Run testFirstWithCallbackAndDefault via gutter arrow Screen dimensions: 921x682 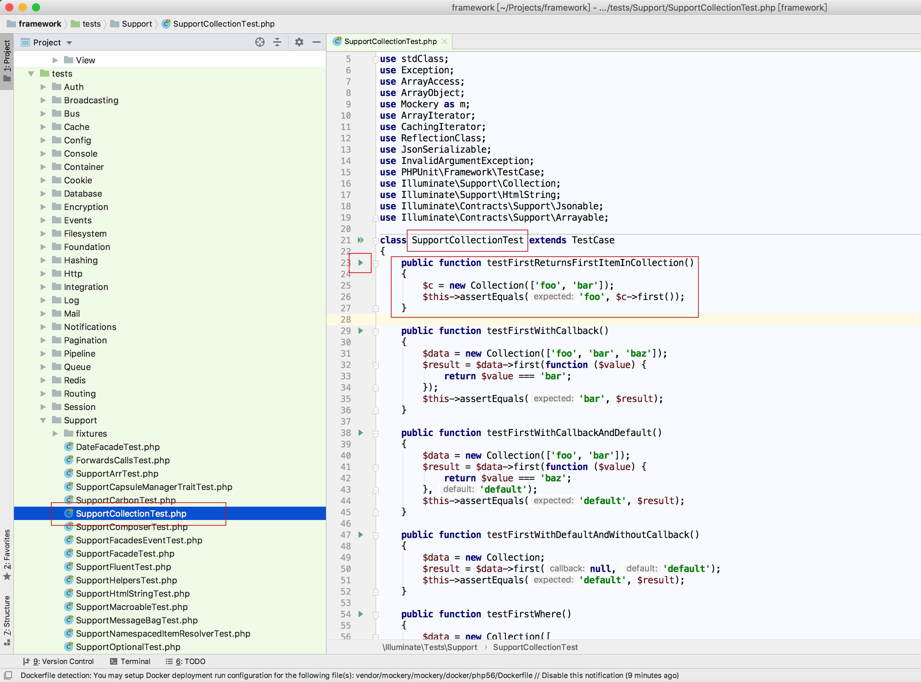[361, 433]
